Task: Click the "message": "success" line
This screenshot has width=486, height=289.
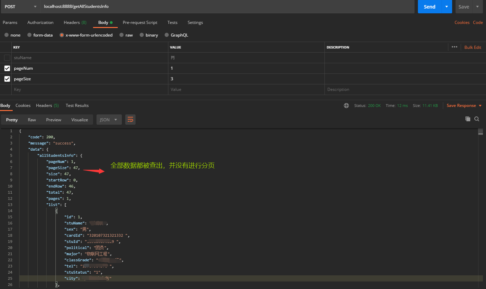Action: click(x=52, y=143)
